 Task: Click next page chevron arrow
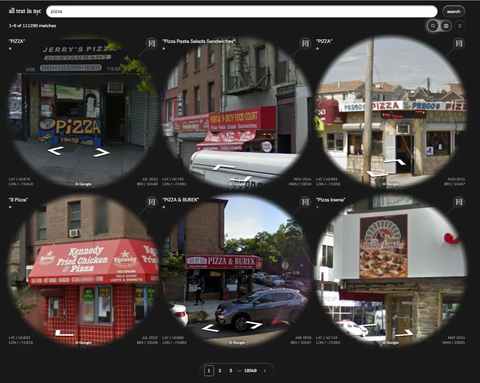tap(265, 371)
